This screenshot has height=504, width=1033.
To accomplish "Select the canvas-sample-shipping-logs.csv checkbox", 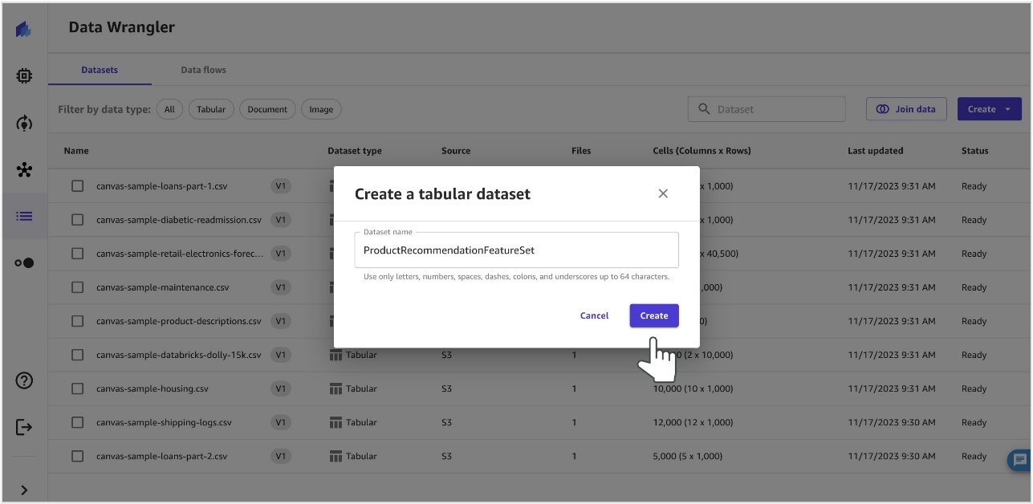I will pos(77,422).
